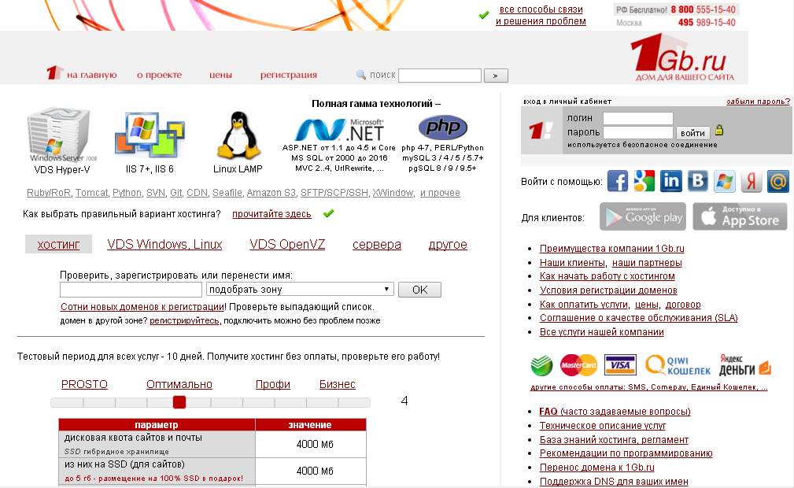Focus the 'пароль' input field
Screen dimensions: 794x488
pyautogui.click(x=638, y=132)
